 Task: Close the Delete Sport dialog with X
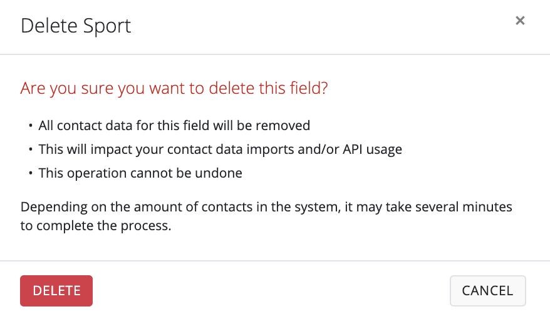pyautogui.click(x=519, y=21)
